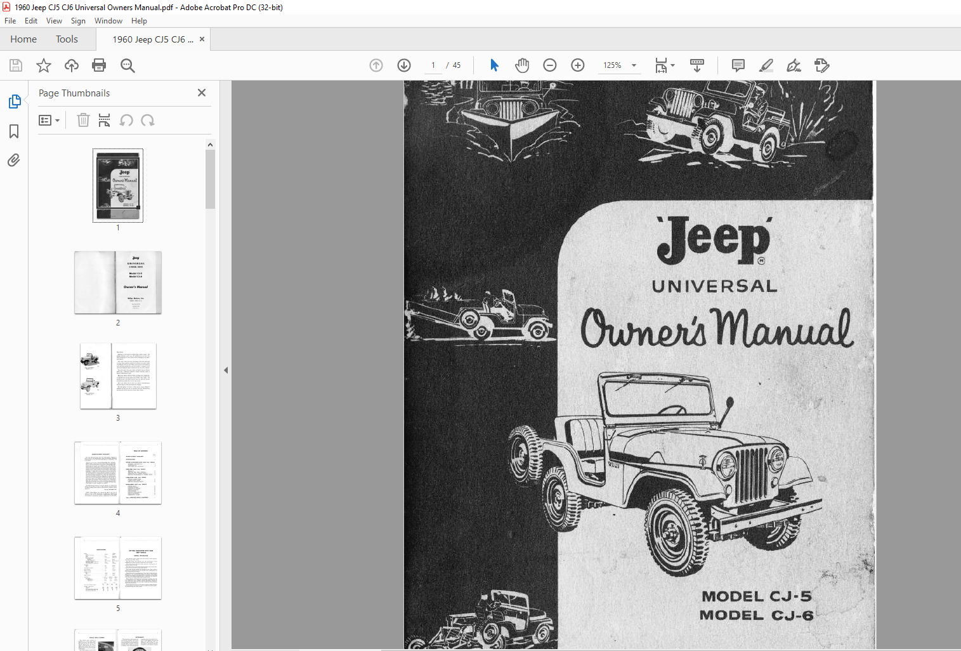The image size is (961, 651).
Task: Toggle Page Thumbnails navigation pane icon
Action: coord(14,102)
